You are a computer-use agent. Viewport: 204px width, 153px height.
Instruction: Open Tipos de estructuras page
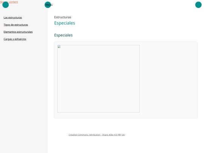[x=16, y=25]
